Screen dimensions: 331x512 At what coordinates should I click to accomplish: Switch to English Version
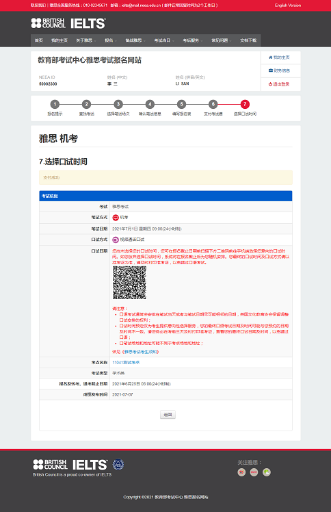point(288,5)
